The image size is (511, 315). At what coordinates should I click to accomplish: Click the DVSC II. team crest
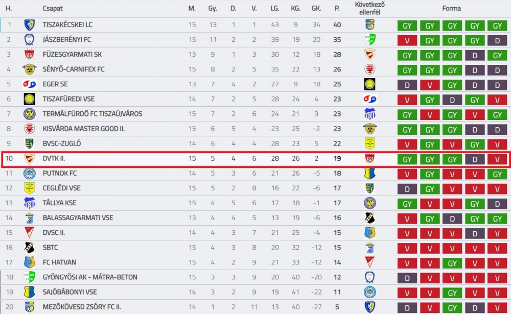point(29,233)
